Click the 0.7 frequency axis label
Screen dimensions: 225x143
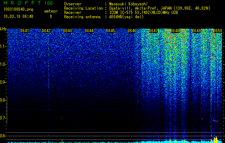coord(3,118)
